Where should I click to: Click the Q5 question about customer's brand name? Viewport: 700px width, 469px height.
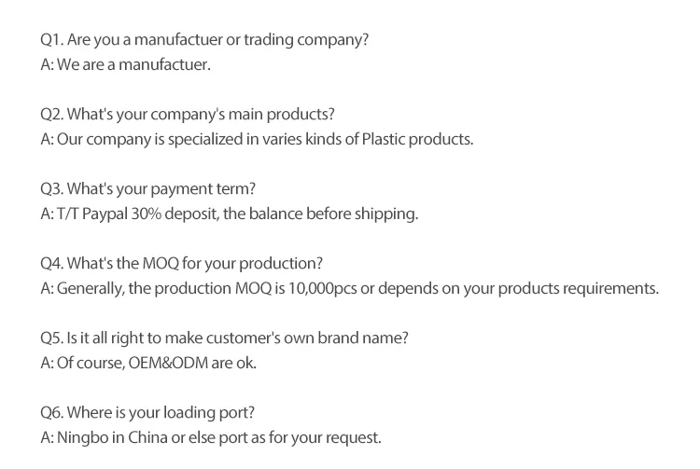224,338
